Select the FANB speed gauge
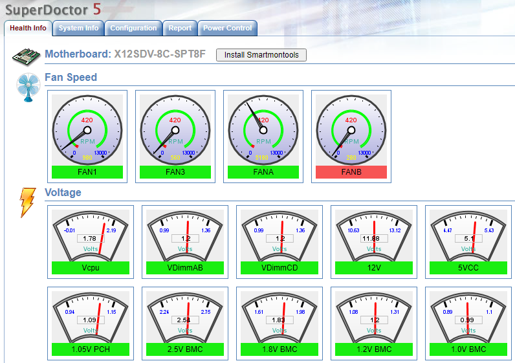 351,131
